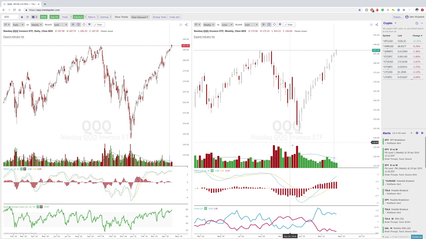Image resolution: width=426 pixels, height=239 pixels.
Task: Open the UAL Monthly SMA (20) alert
Action: pyautogui.click(x=403, y=230)
